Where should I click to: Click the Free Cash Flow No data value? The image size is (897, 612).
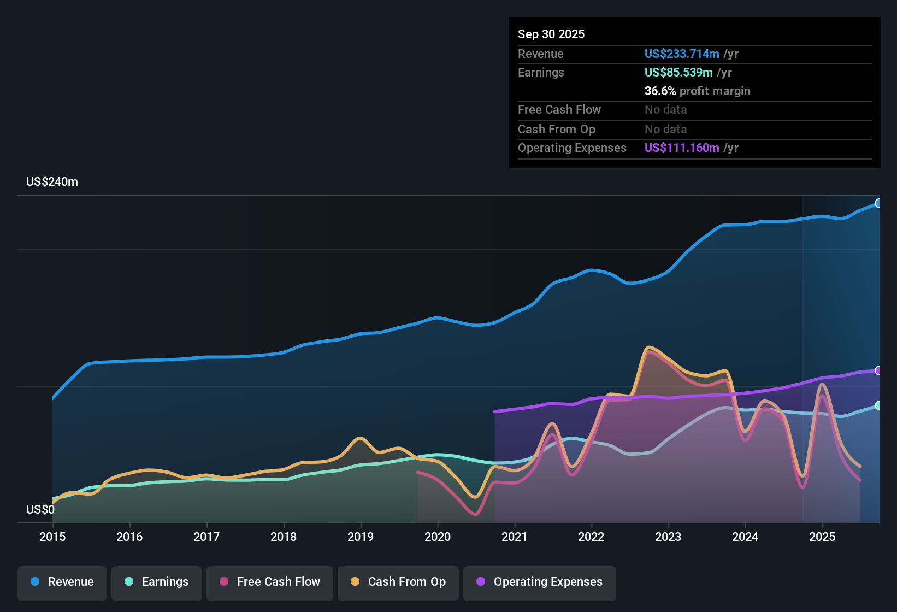tap(666, 109)
